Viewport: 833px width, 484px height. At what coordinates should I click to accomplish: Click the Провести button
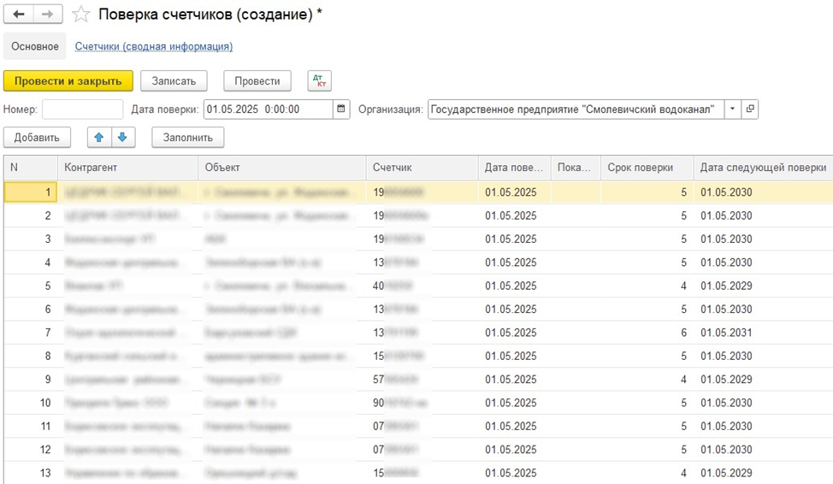tap(257, 81)
